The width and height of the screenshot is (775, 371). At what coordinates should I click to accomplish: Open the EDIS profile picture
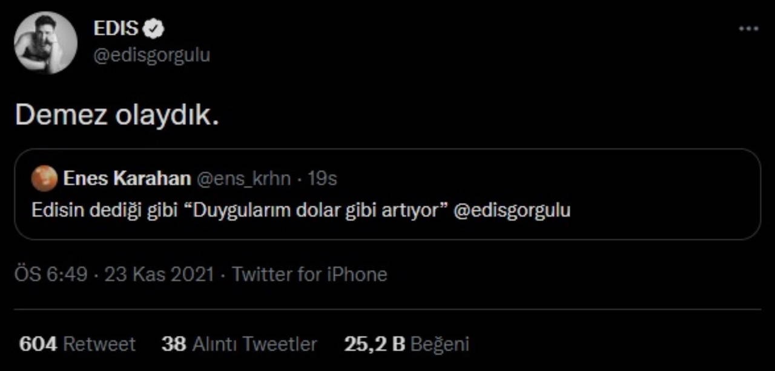click(x=45, y=42)
